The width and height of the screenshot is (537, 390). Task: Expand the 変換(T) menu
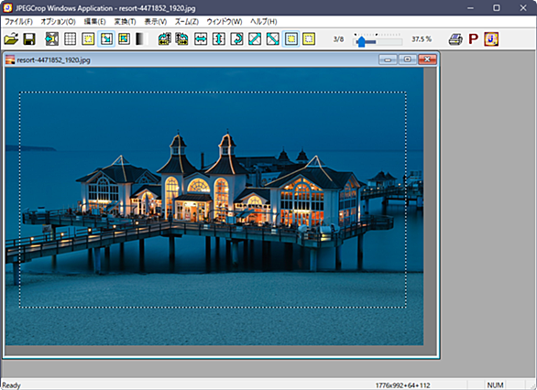(x=125, y=22)
